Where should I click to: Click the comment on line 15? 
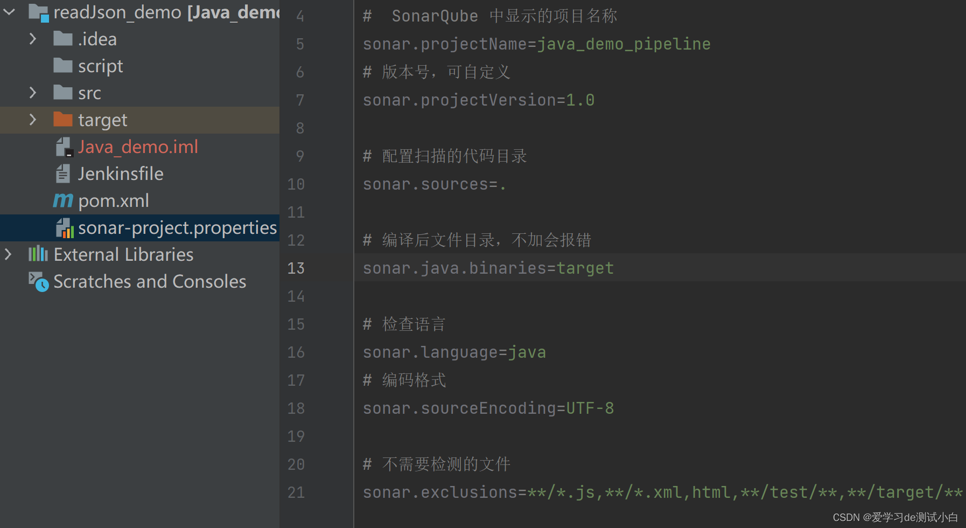pos(404,324)
